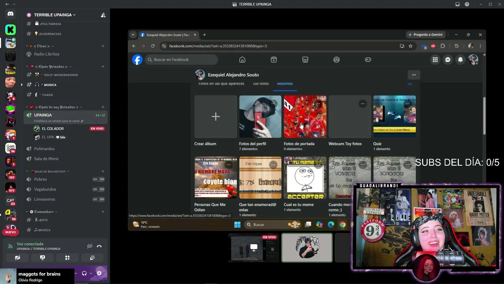The width and height of the screenshot is (504, 284).
Task: Open the sugerencias text channel
Action: [x=50, y=34]
